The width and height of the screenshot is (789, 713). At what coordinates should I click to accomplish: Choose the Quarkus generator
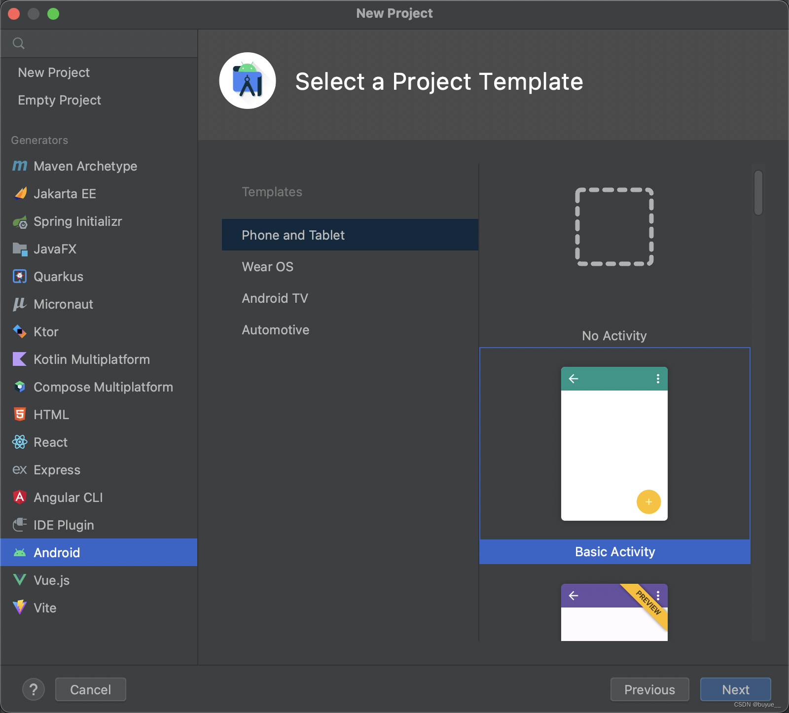click(x=99, y=277)
